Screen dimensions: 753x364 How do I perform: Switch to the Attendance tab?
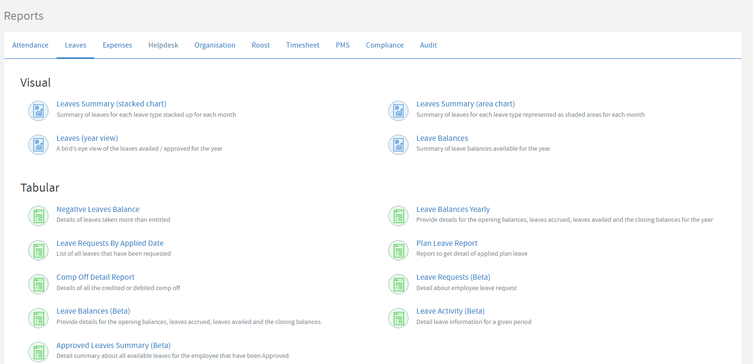coord(30,45)
